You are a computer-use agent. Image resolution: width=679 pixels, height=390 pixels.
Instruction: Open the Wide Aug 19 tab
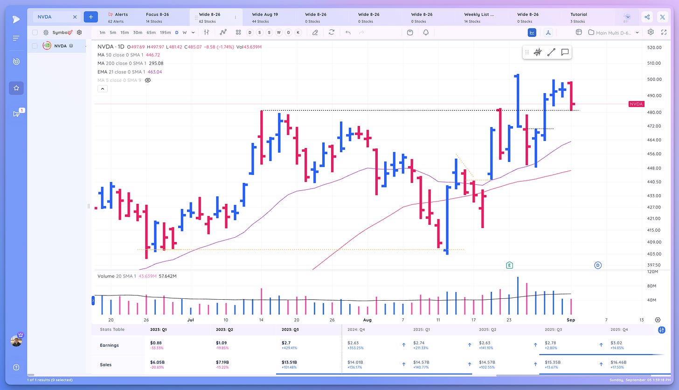[265, 17]
